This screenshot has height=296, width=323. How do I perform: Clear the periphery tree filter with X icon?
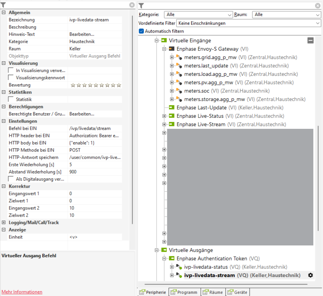[x=318, y=6]
